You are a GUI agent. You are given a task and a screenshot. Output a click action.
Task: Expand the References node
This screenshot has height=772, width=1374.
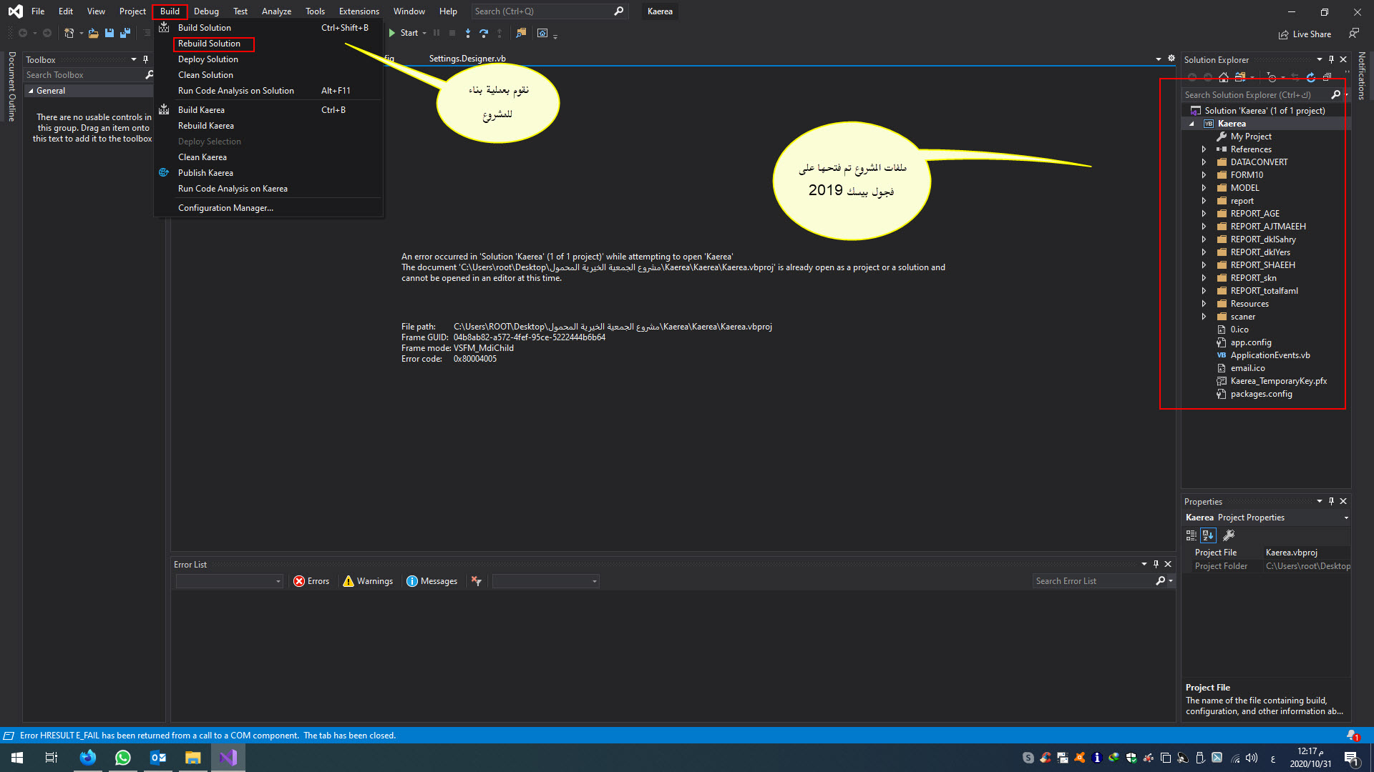[x=1204, y=149]
